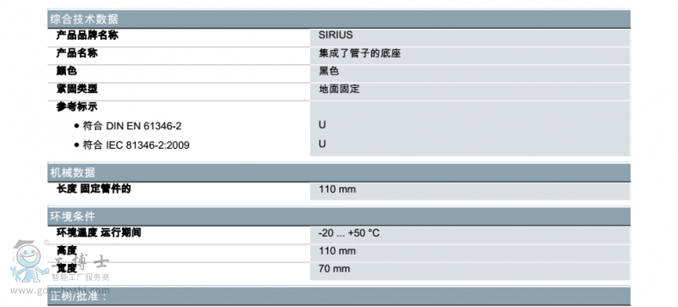678x307 pixels.
Task: Click the 符合 DIN EN 61346-2 bullet item
Action: pos(128,126)
